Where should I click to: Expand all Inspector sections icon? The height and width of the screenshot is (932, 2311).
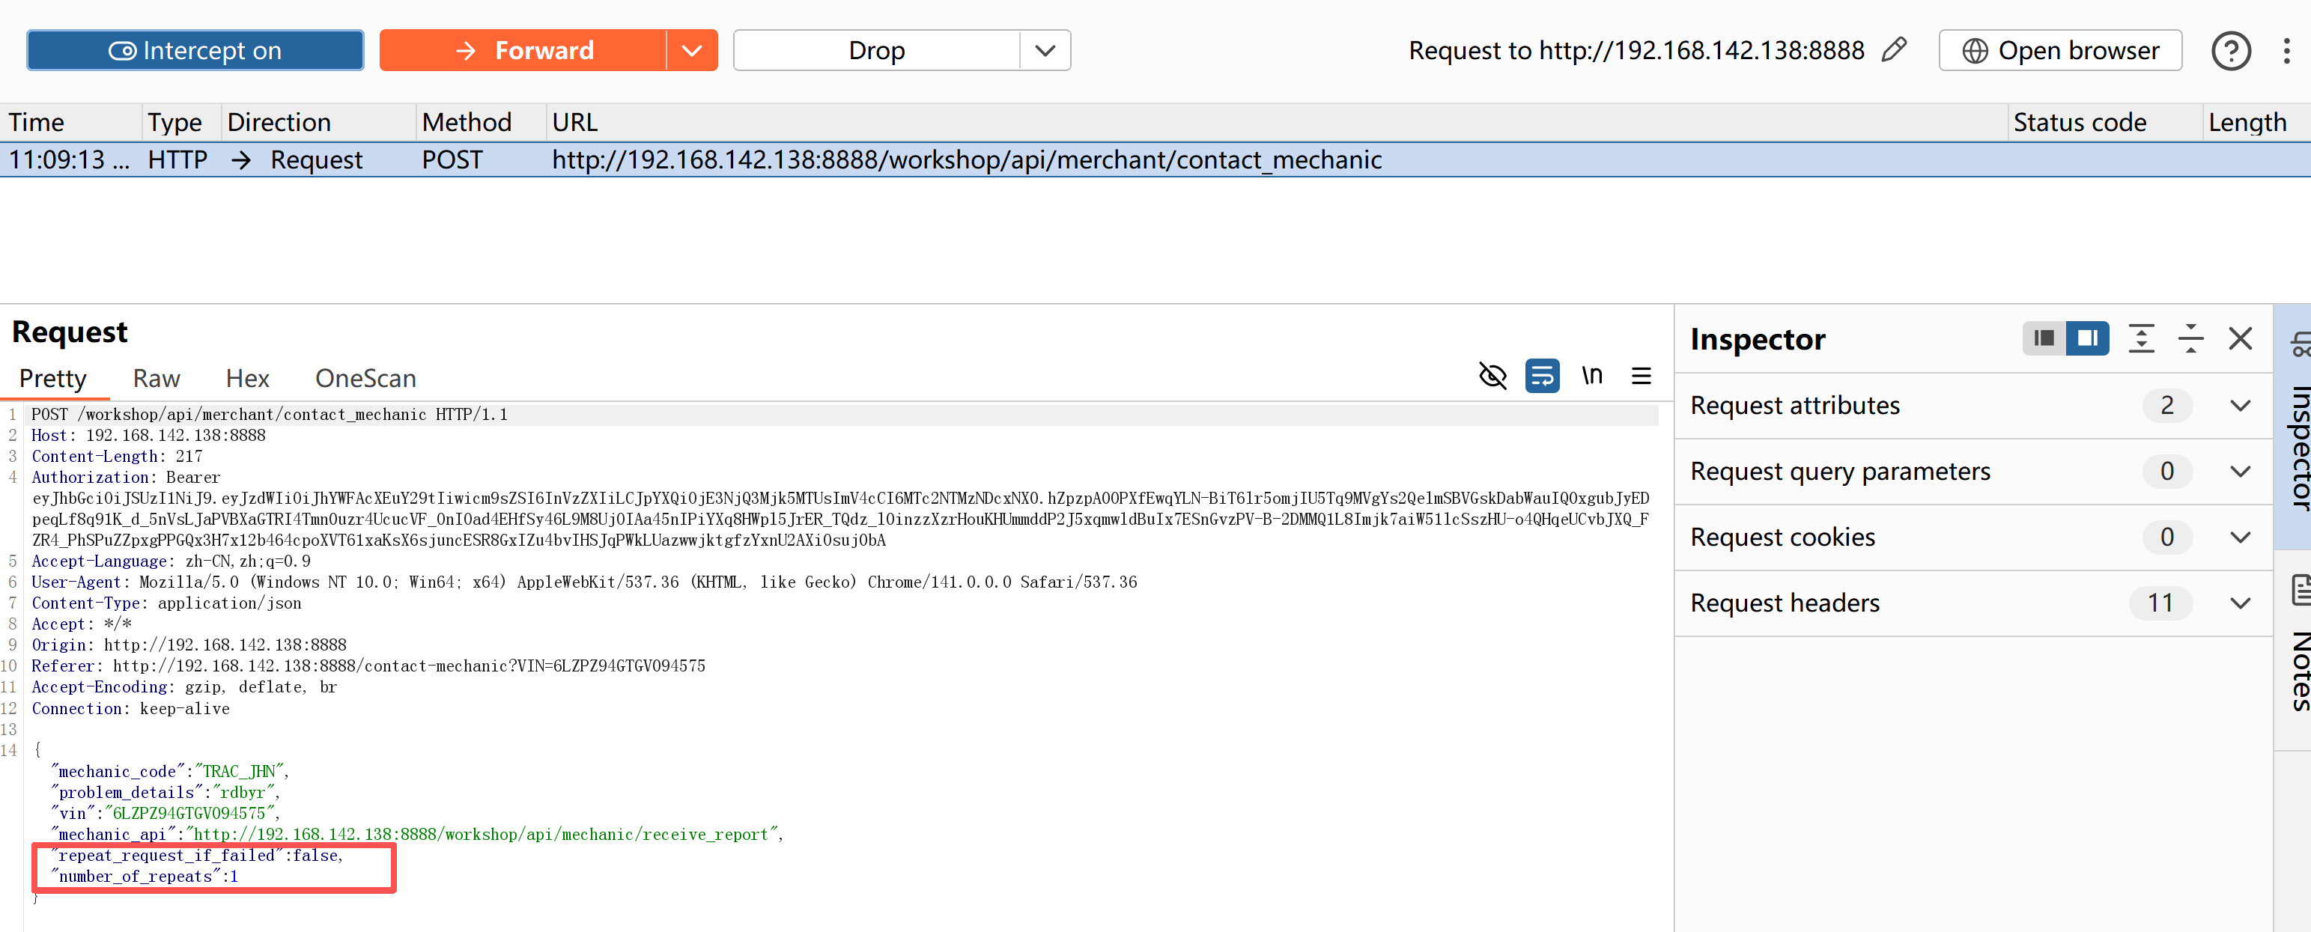point(2140,338)
